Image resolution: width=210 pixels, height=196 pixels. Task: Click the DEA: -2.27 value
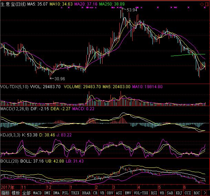tap(60, 109)
